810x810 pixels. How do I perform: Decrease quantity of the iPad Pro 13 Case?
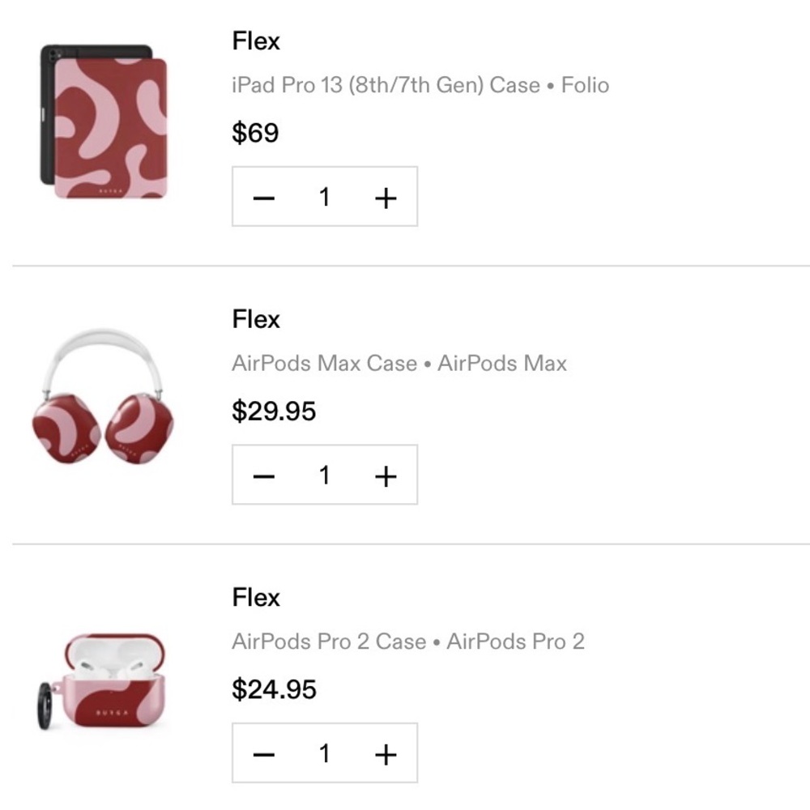tap(264, 196)
